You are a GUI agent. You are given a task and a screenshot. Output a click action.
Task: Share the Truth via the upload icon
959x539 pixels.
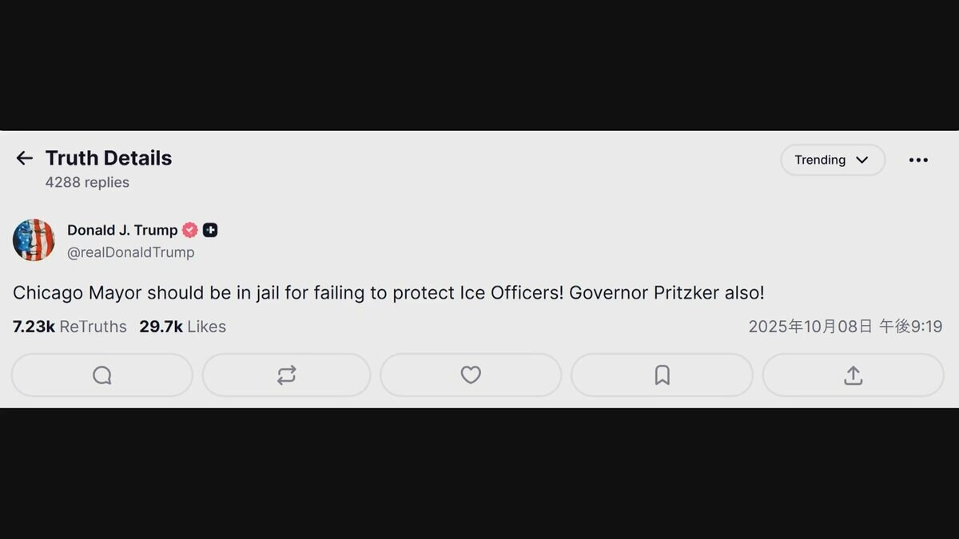[852, 375]
